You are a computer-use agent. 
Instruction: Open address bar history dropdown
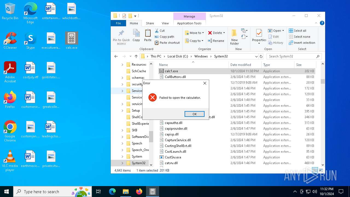pyautogui.click(x=256, y=56)
